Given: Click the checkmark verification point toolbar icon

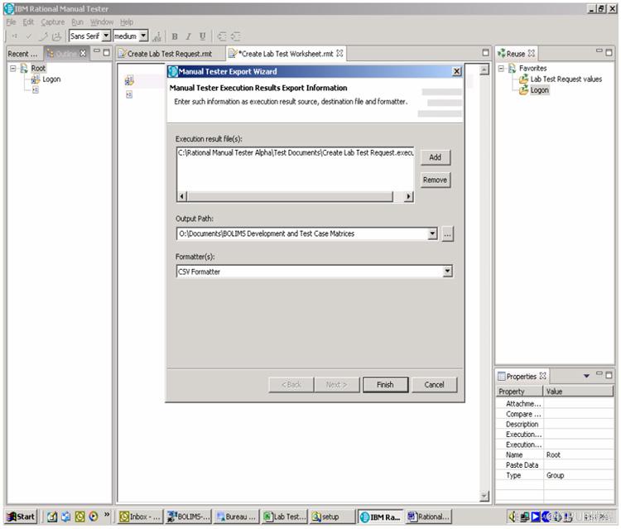Looking at the screenshot, I should tap(28, 36).
